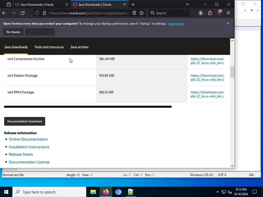The width and height of the screenshot is (263, 197).
Task: Click the vertical scrollbar thumb
Action: click(x=232, y=72)
